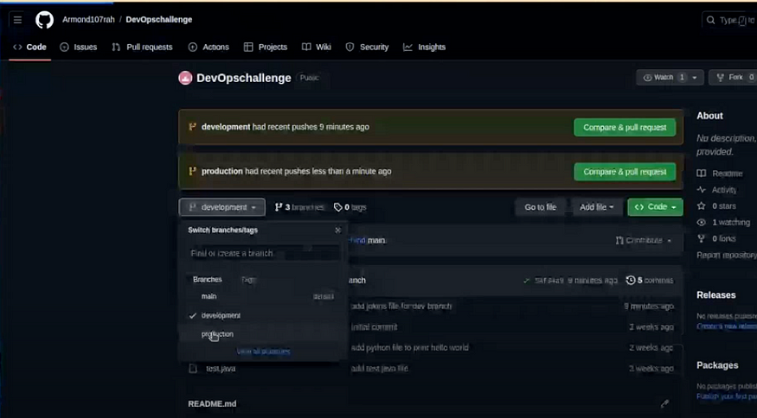
Task: Select the Branches tab in popup
Action: pyautogui.click(x=208, y=280)
